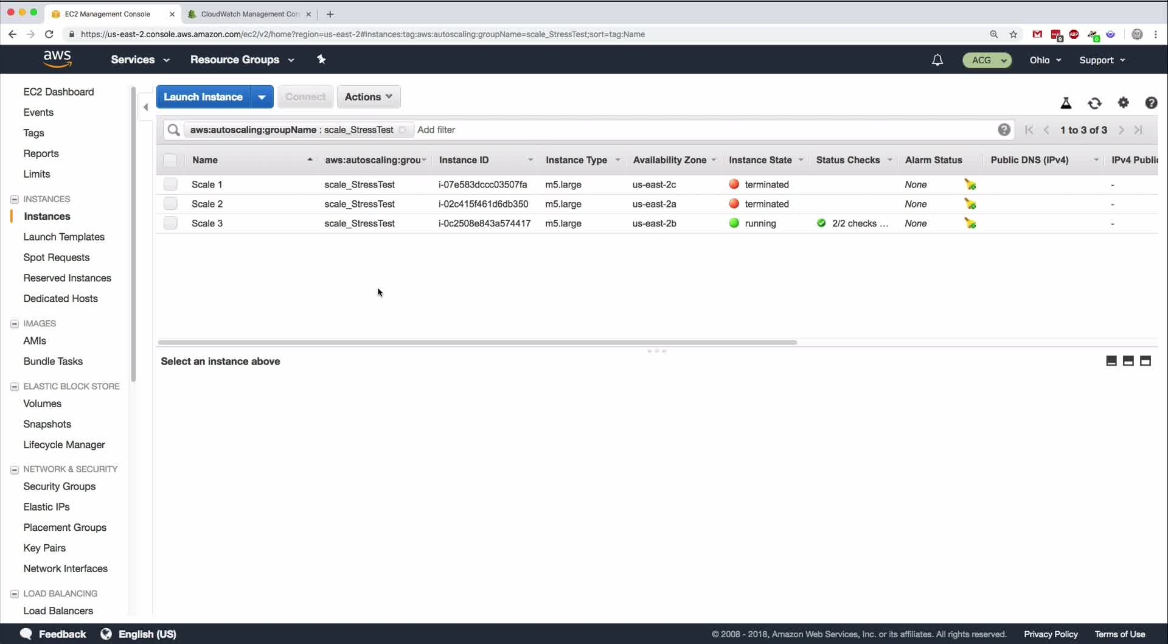Viewport: 1168px width, 644px height.
Task: Collapse the IMAGES sidebar section
Action: coord(15,324)
